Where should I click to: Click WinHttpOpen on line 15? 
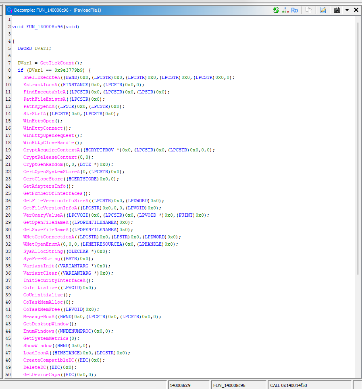tap(39, 121)
